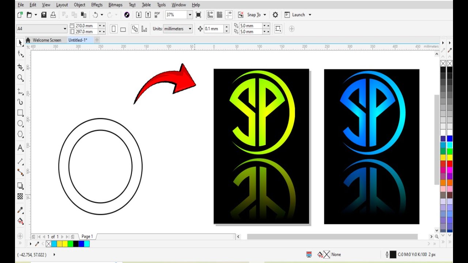Toggle Snap off button
The height and width of the screenshot is (263, 468).
[241, 15]
